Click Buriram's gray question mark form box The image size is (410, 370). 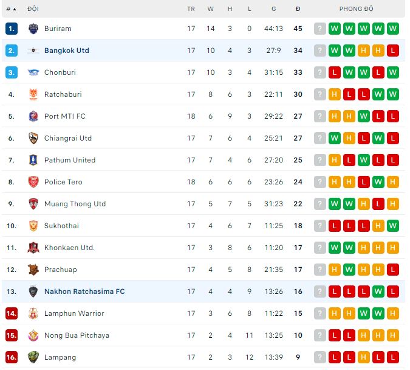tap(320, 29)
